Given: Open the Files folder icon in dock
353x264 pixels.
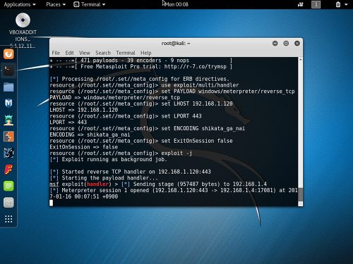Looking at the screenshot, I should click(8, 87).
